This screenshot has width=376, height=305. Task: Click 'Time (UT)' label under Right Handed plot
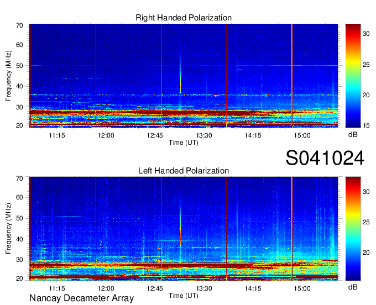click(184, 143)
